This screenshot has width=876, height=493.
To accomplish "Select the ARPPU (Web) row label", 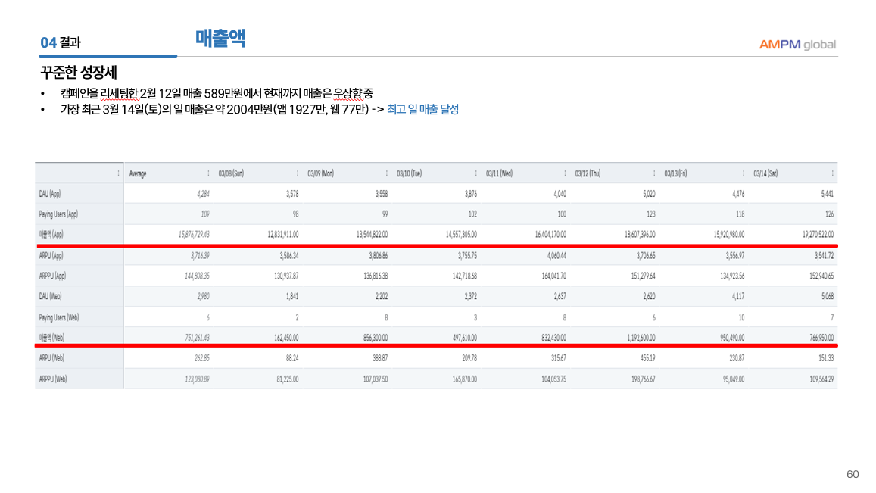I will tap(53, 379).
